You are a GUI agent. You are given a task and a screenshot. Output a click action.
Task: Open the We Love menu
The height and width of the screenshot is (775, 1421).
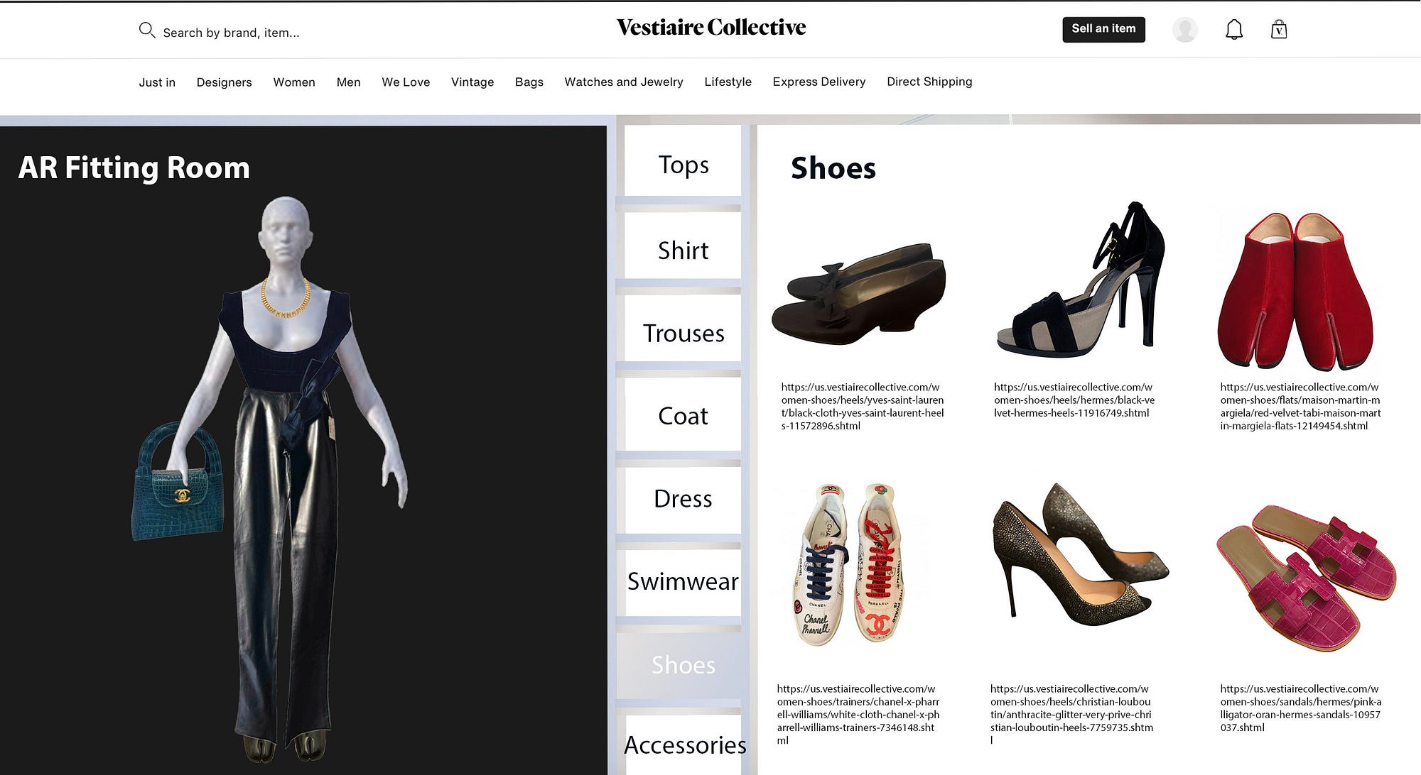406,82
